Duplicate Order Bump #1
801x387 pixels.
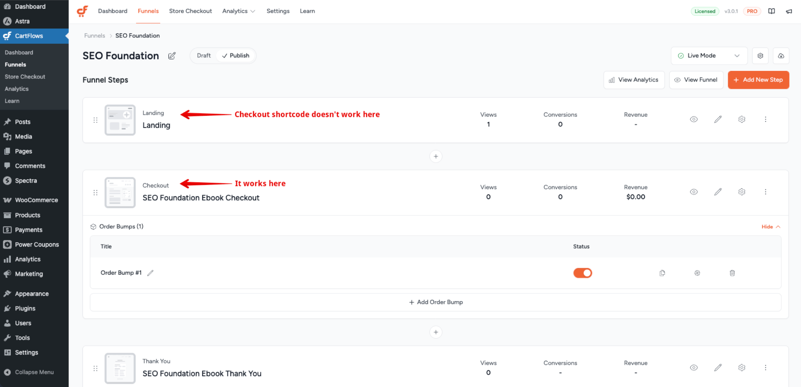(x=662, y=273)
